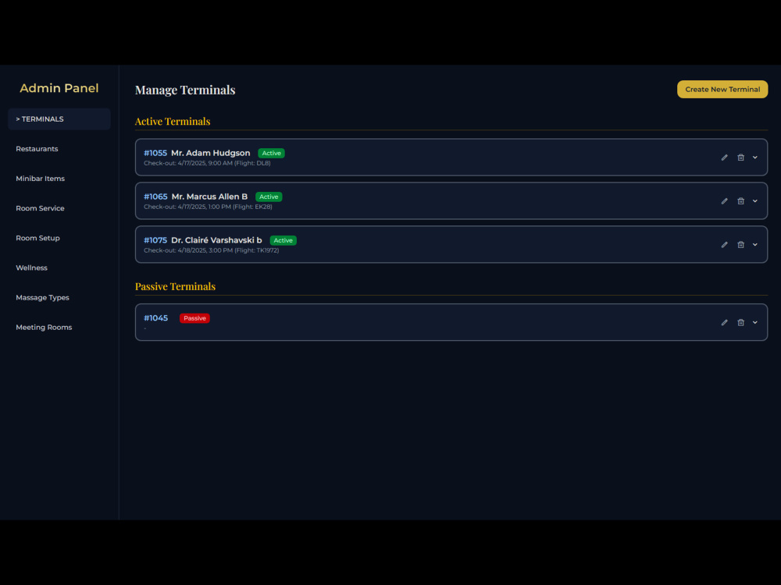Select guest name Dr. Clairé Varshavski b

pyautogui.click(x=216, y=240)
